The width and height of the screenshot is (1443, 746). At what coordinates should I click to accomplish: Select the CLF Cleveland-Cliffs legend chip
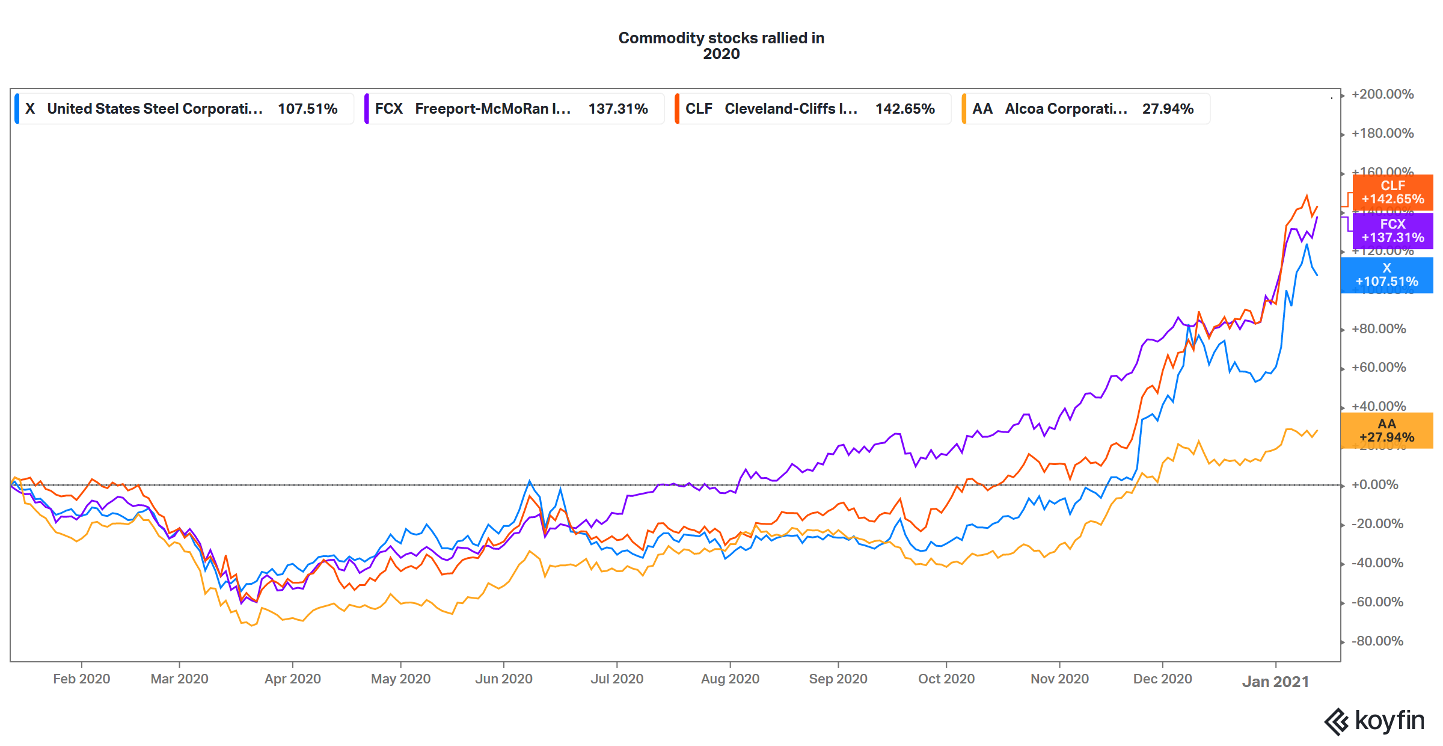coord(813,109)
